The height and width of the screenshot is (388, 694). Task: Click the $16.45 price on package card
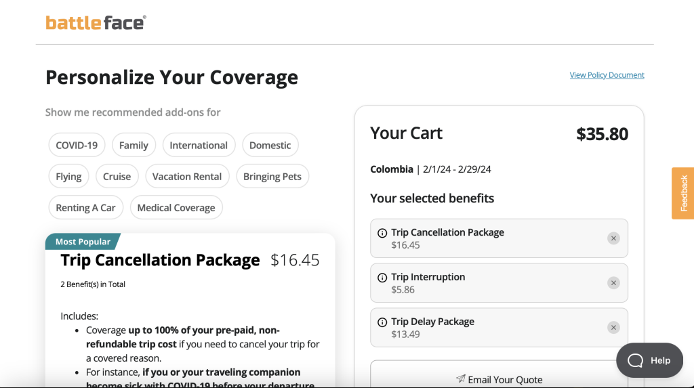tap(295, 260)
